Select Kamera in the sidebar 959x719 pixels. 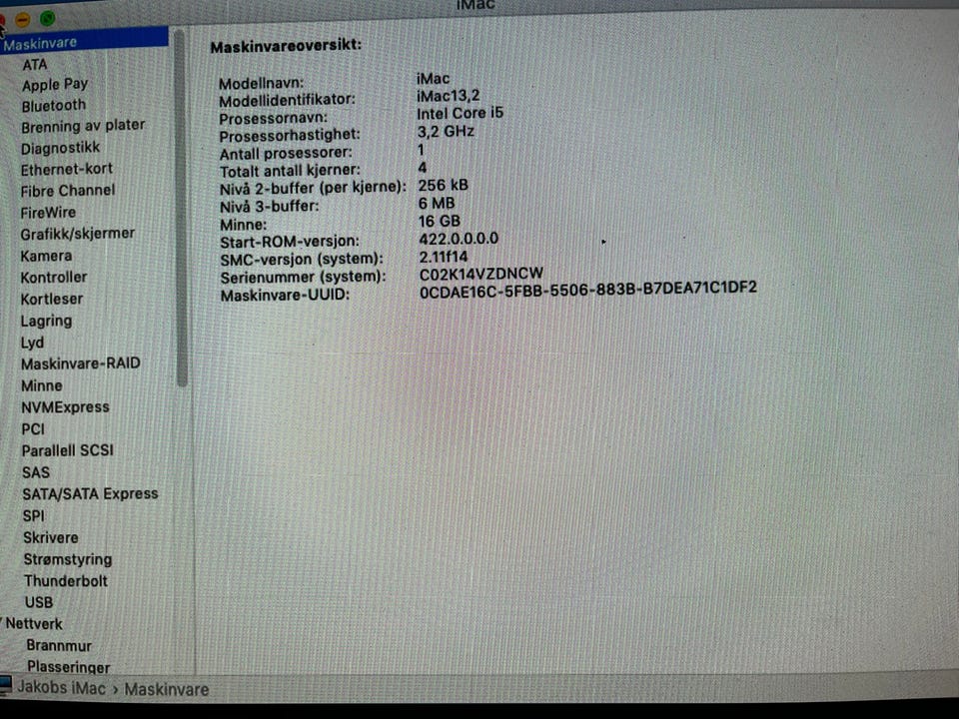click(47, 256)
